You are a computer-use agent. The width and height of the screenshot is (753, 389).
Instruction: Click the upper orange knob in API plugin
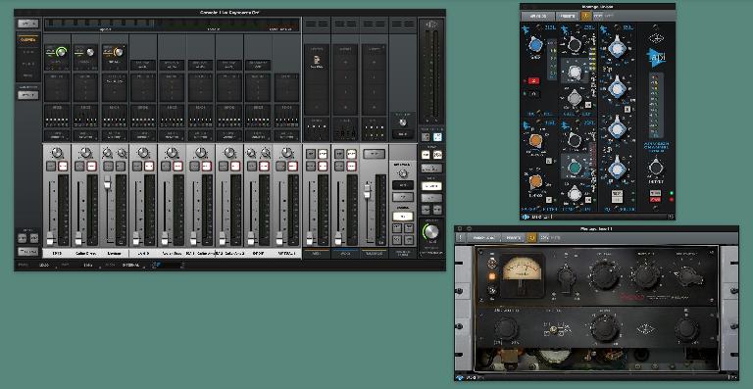click(x=535, y=141)
